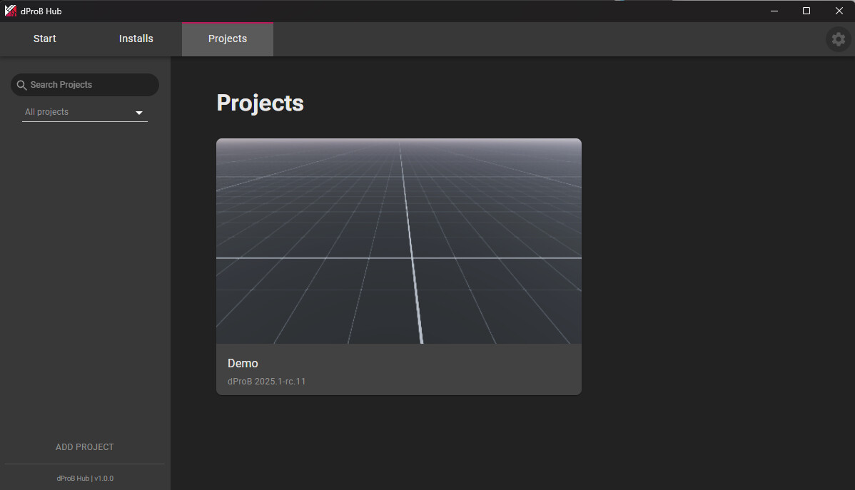The width and height of the screenshot is (855, 490).
Task: Maximize the dProB Hub window
Action: [x=806, y=11]
